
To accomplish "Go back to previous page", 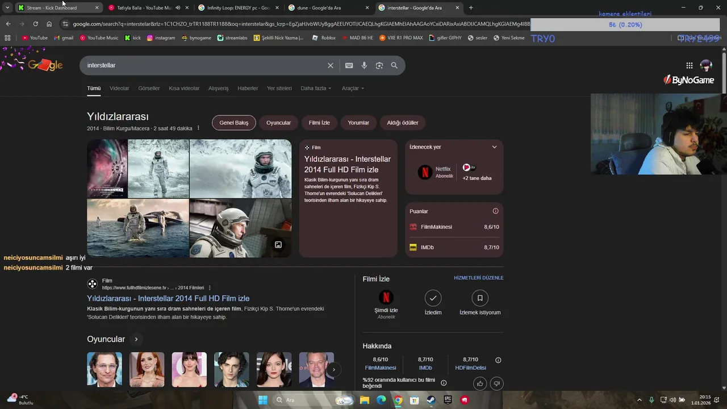I will click(x=8, y=24).
